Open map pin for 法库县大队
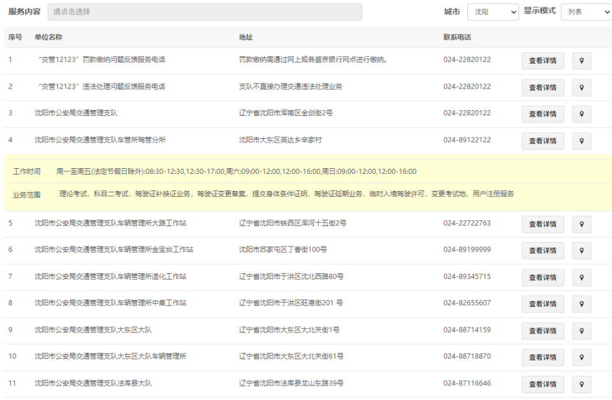The image size is (612, 400). click(x=581, y=385)
